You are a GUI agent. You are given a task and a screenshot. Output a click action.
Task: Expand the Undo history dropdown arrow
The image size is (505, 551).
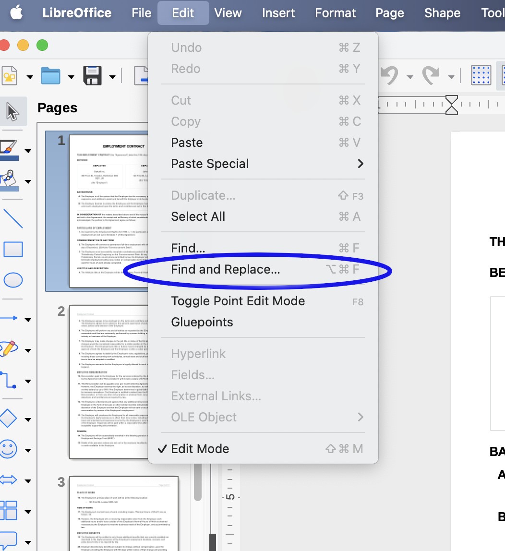point(410,77)
